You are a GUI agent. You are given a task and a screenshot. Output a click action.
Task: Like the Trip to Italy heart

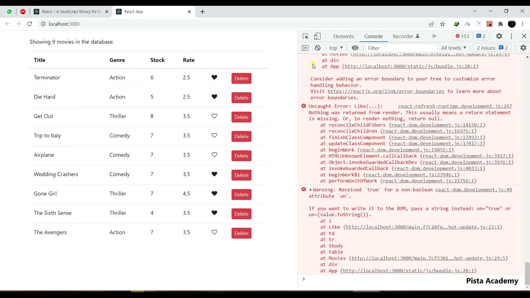point(214,136)
